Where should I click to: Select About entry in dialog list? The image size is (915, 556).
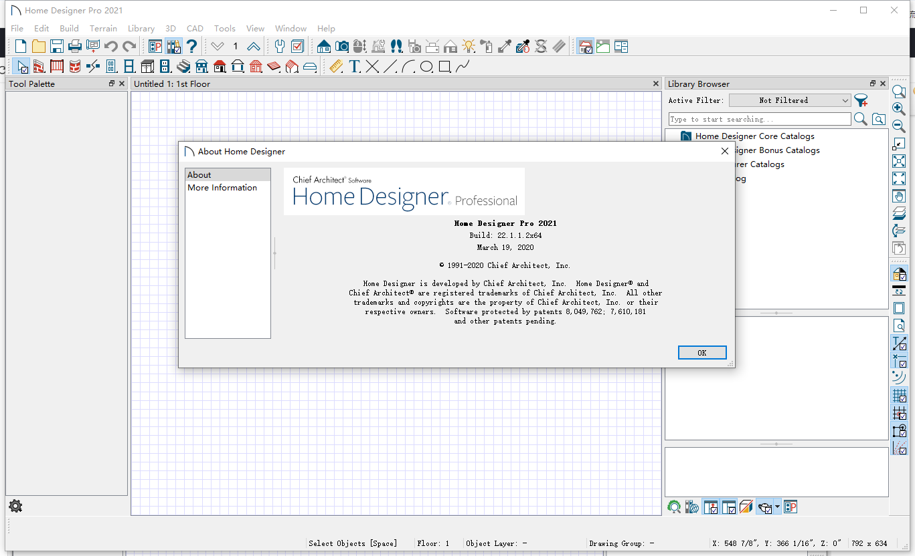pyautogui.click(x=228, y=175)
